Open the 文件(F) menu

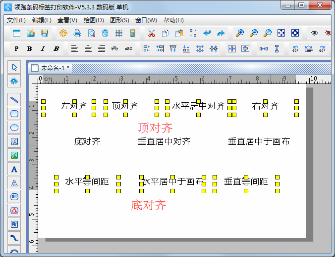coord(16,20)
